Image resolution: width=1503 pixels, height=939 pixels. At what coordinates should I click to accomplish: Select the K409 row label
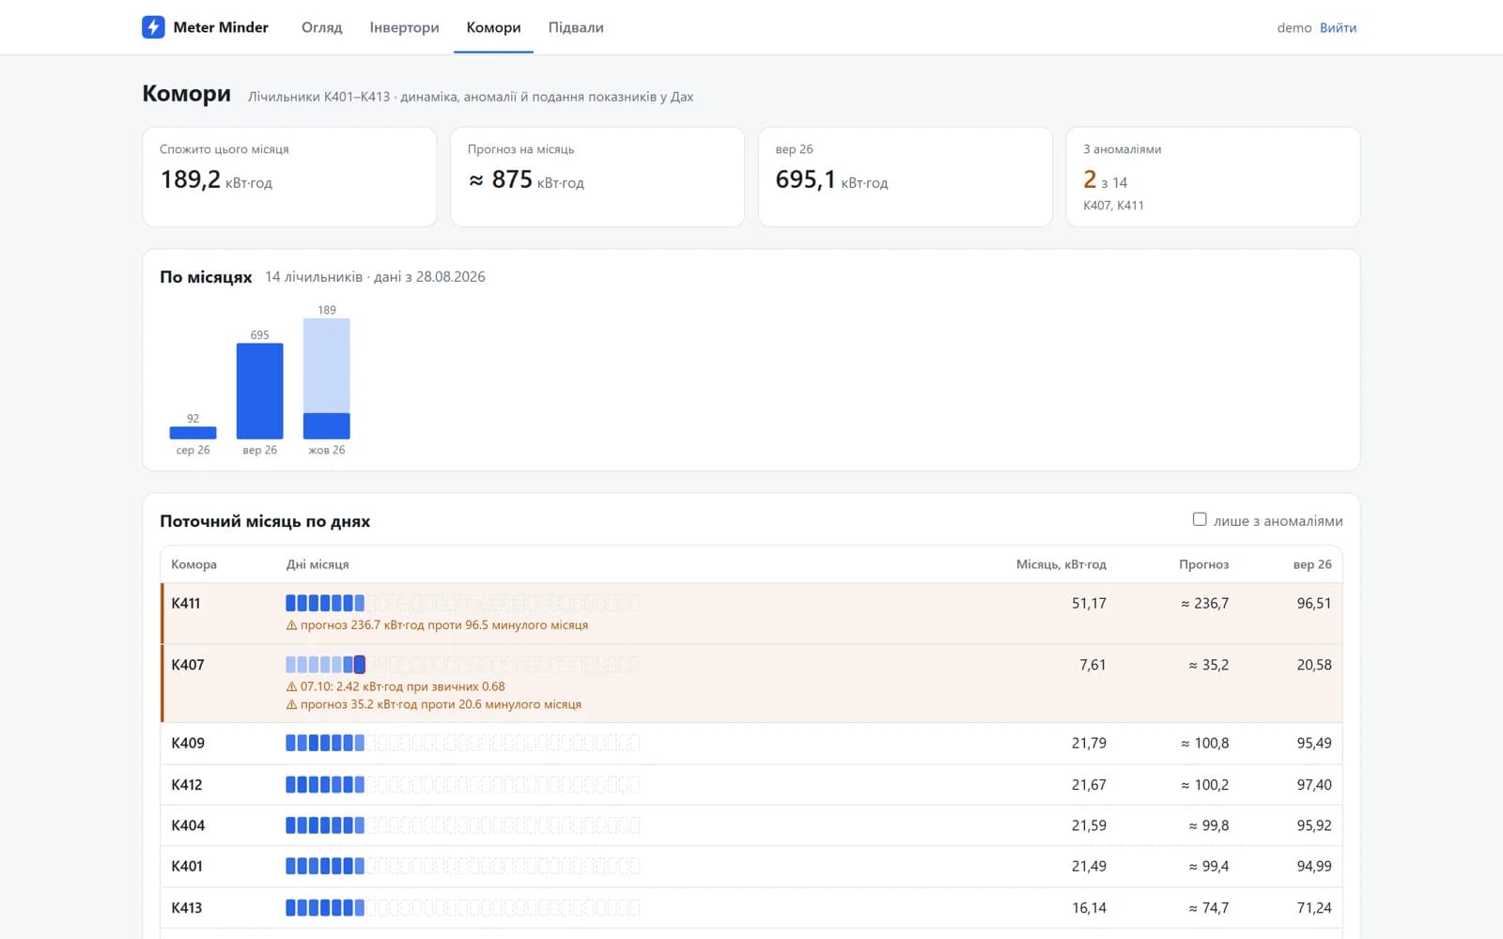(188, 743)
